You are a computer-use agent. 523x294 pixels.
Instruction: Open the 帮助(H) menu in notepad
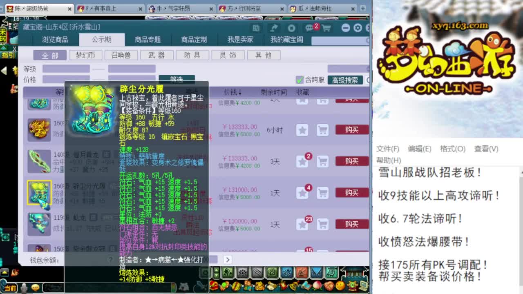(388, 160)
